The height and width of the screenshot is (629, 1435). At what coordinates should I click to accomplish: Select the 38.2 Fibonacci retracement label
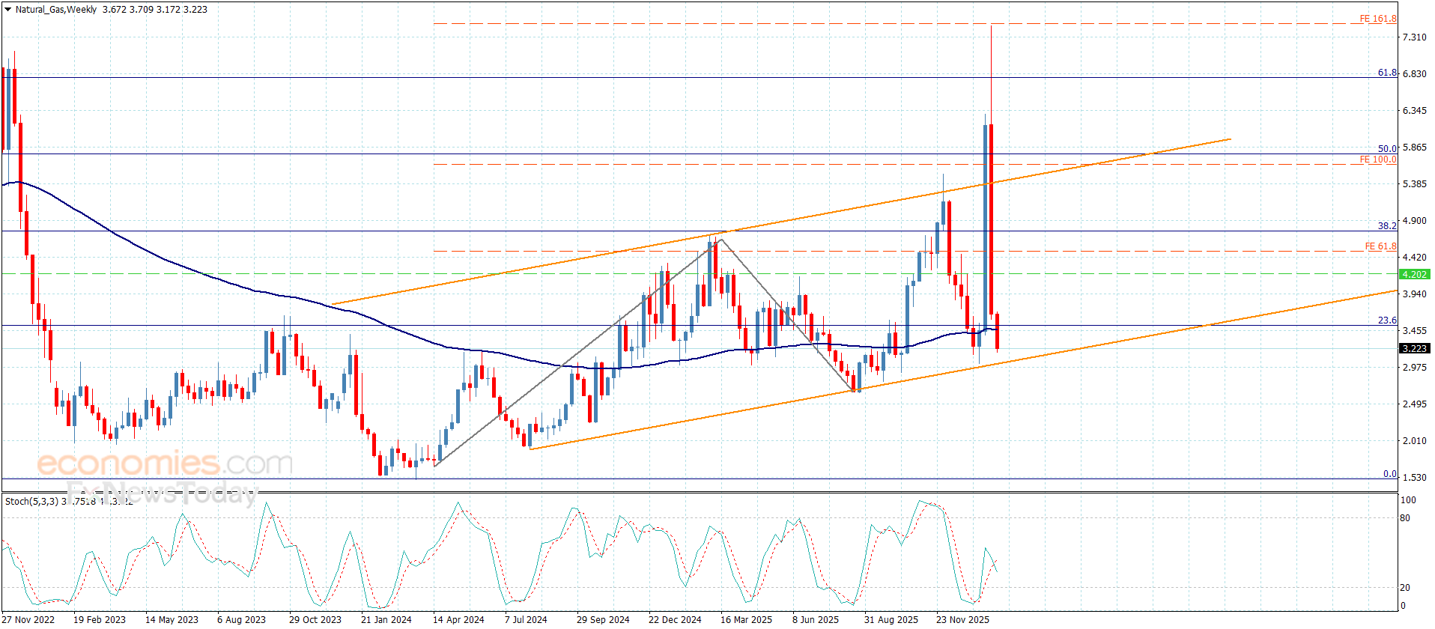click(1387, 225)
